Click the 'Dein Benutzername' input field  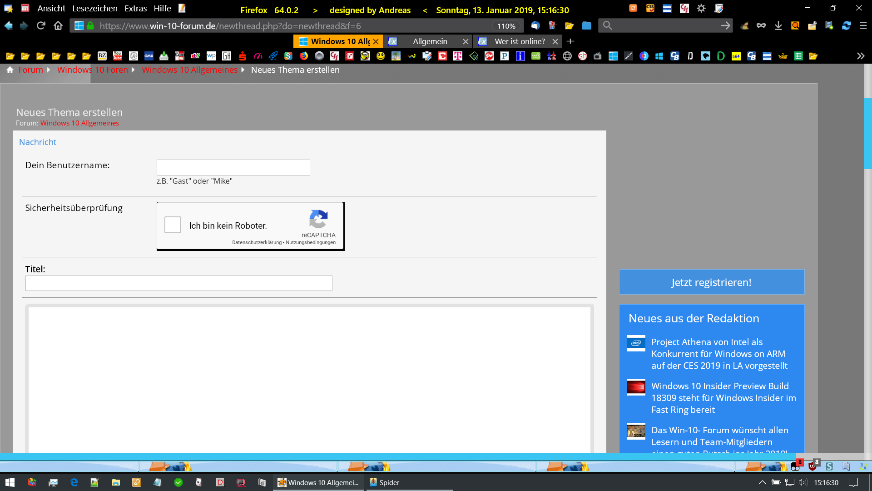pos(233,167)
